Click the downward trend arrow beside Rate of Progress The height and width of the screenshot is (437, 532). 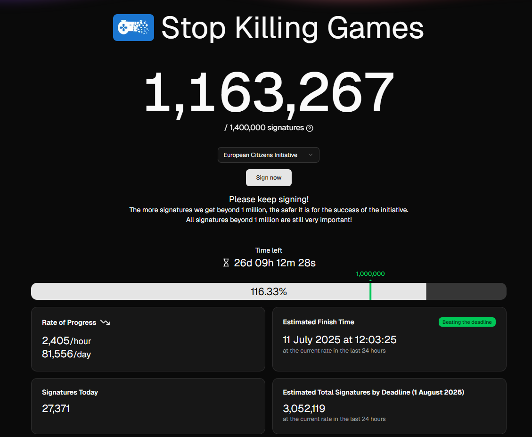pyautogui.click(x=105, y=322)
